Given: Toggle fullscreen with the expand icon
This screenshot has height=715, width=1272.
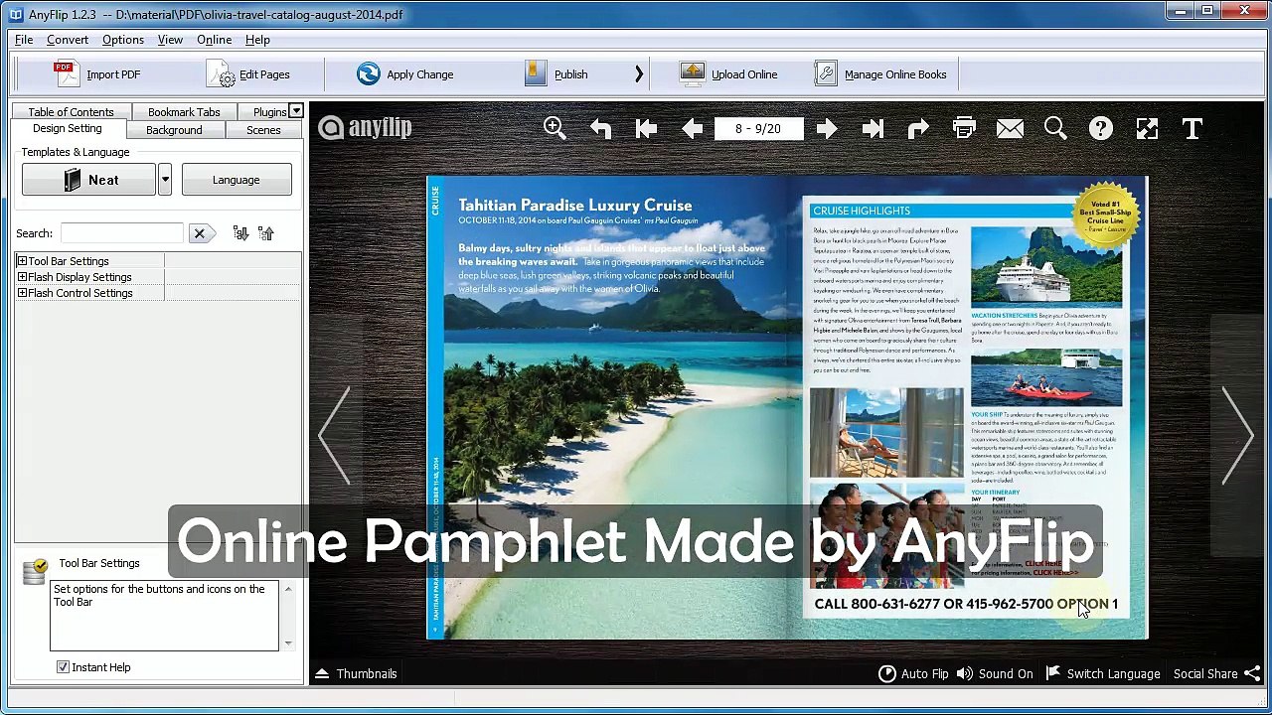Looking at the screenshot, I should [x=1147, y=128].
